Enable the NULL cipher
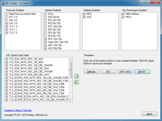This screenshot has width=162, height=121. [x=46, y=14]
